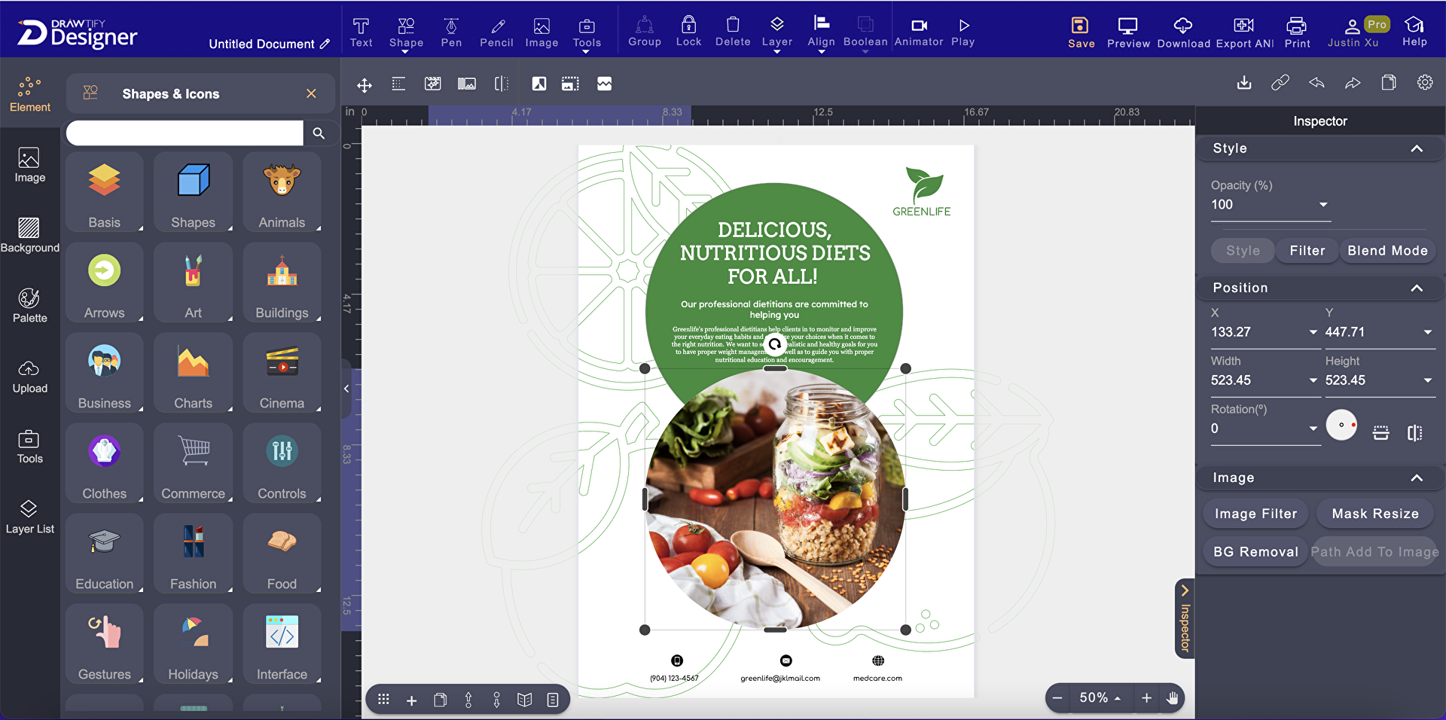Click the BG Removal button

[1255, 552]
